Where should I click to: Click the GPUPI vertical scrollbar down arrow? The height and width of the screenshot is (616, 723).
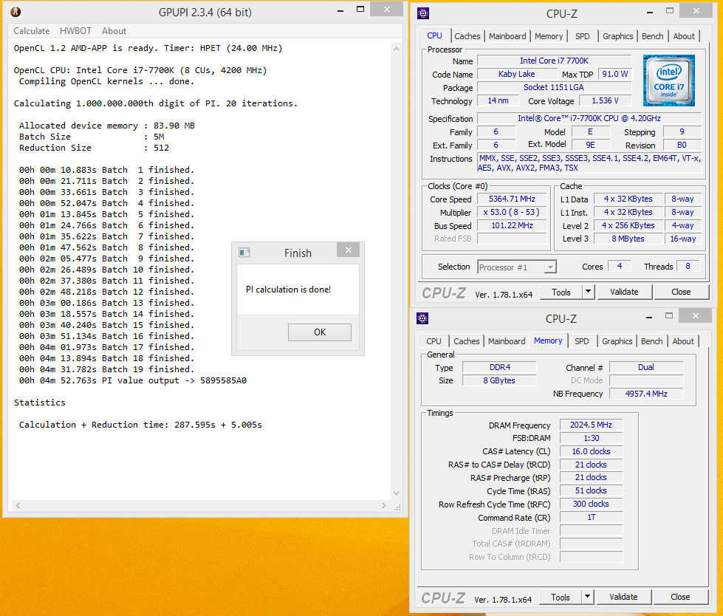click(x=396, y=493)
